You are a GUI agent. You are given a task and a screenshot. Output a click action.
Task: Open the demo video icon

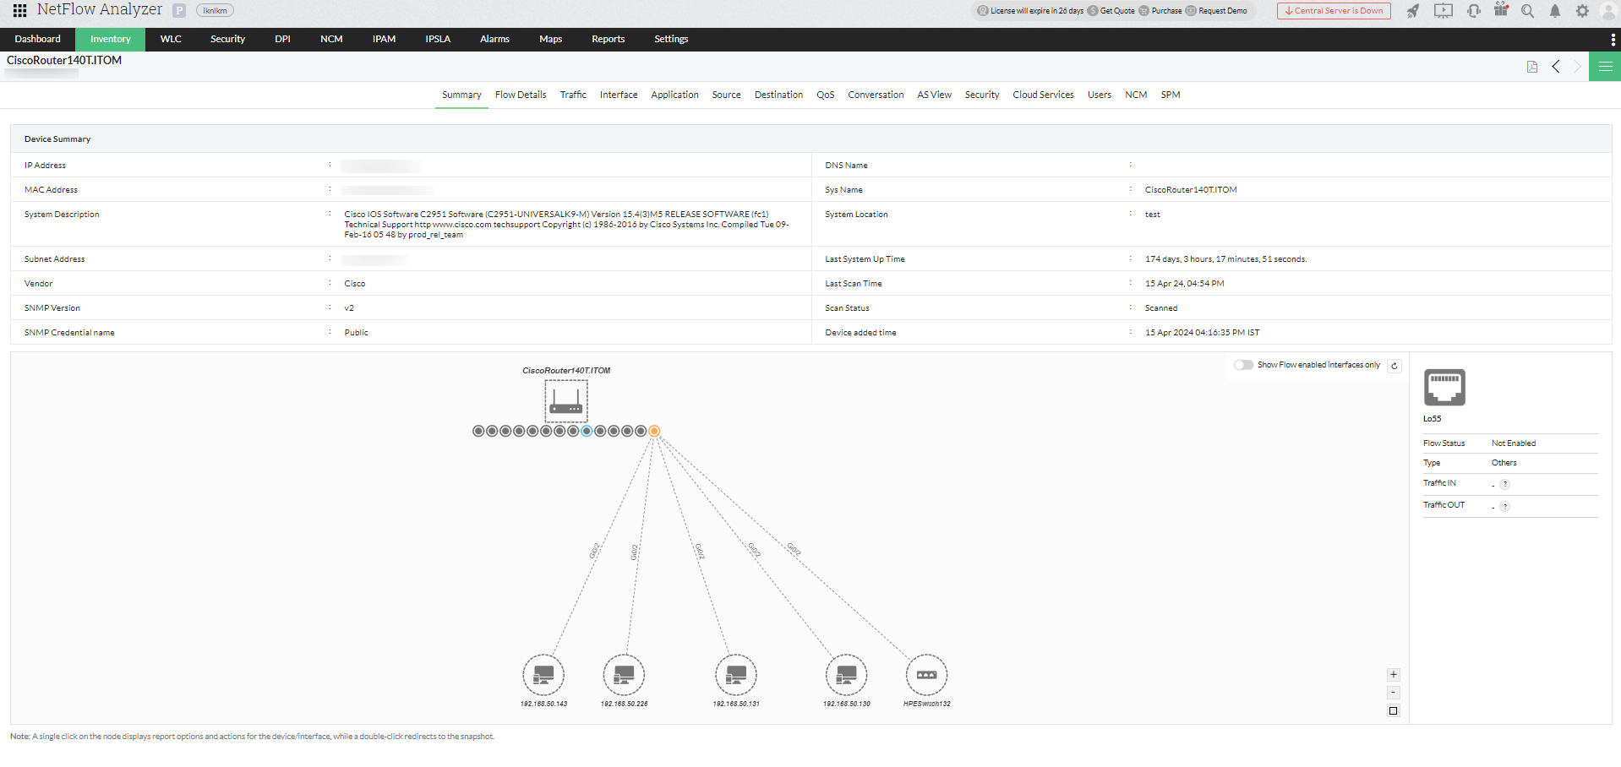click(x=1444, y=11)
